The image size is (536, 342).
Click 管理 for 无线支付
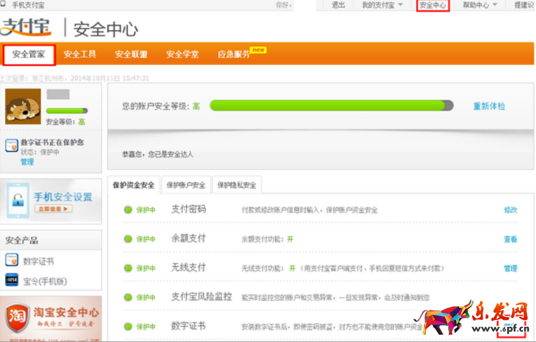pyautogui.click(x=511, y=268)
